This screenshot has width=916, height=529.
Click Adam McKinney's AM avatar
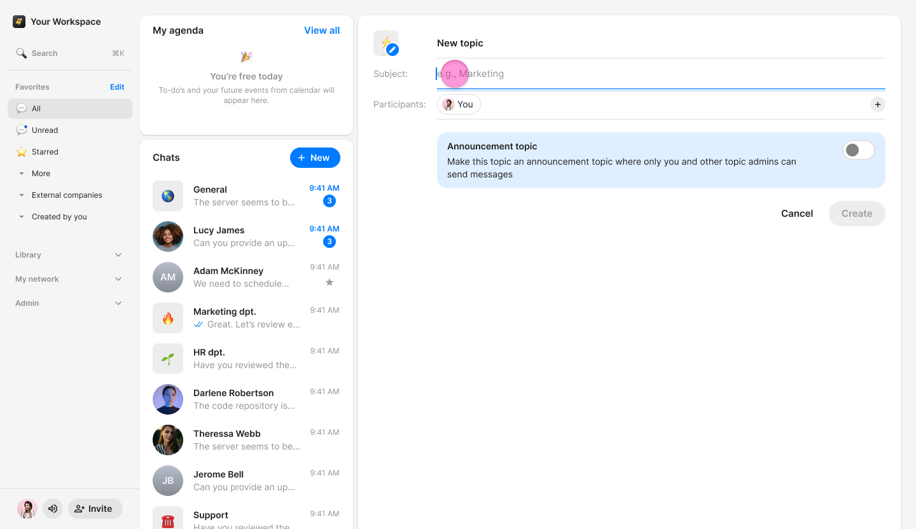pos(168,277)
